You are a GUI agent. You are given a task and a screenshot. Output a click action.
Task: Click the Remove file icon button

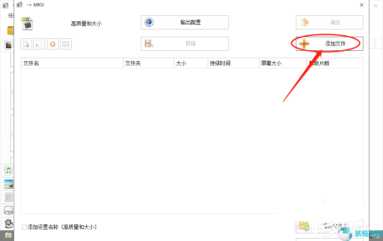pyautogui.click(x=26, y=44)
